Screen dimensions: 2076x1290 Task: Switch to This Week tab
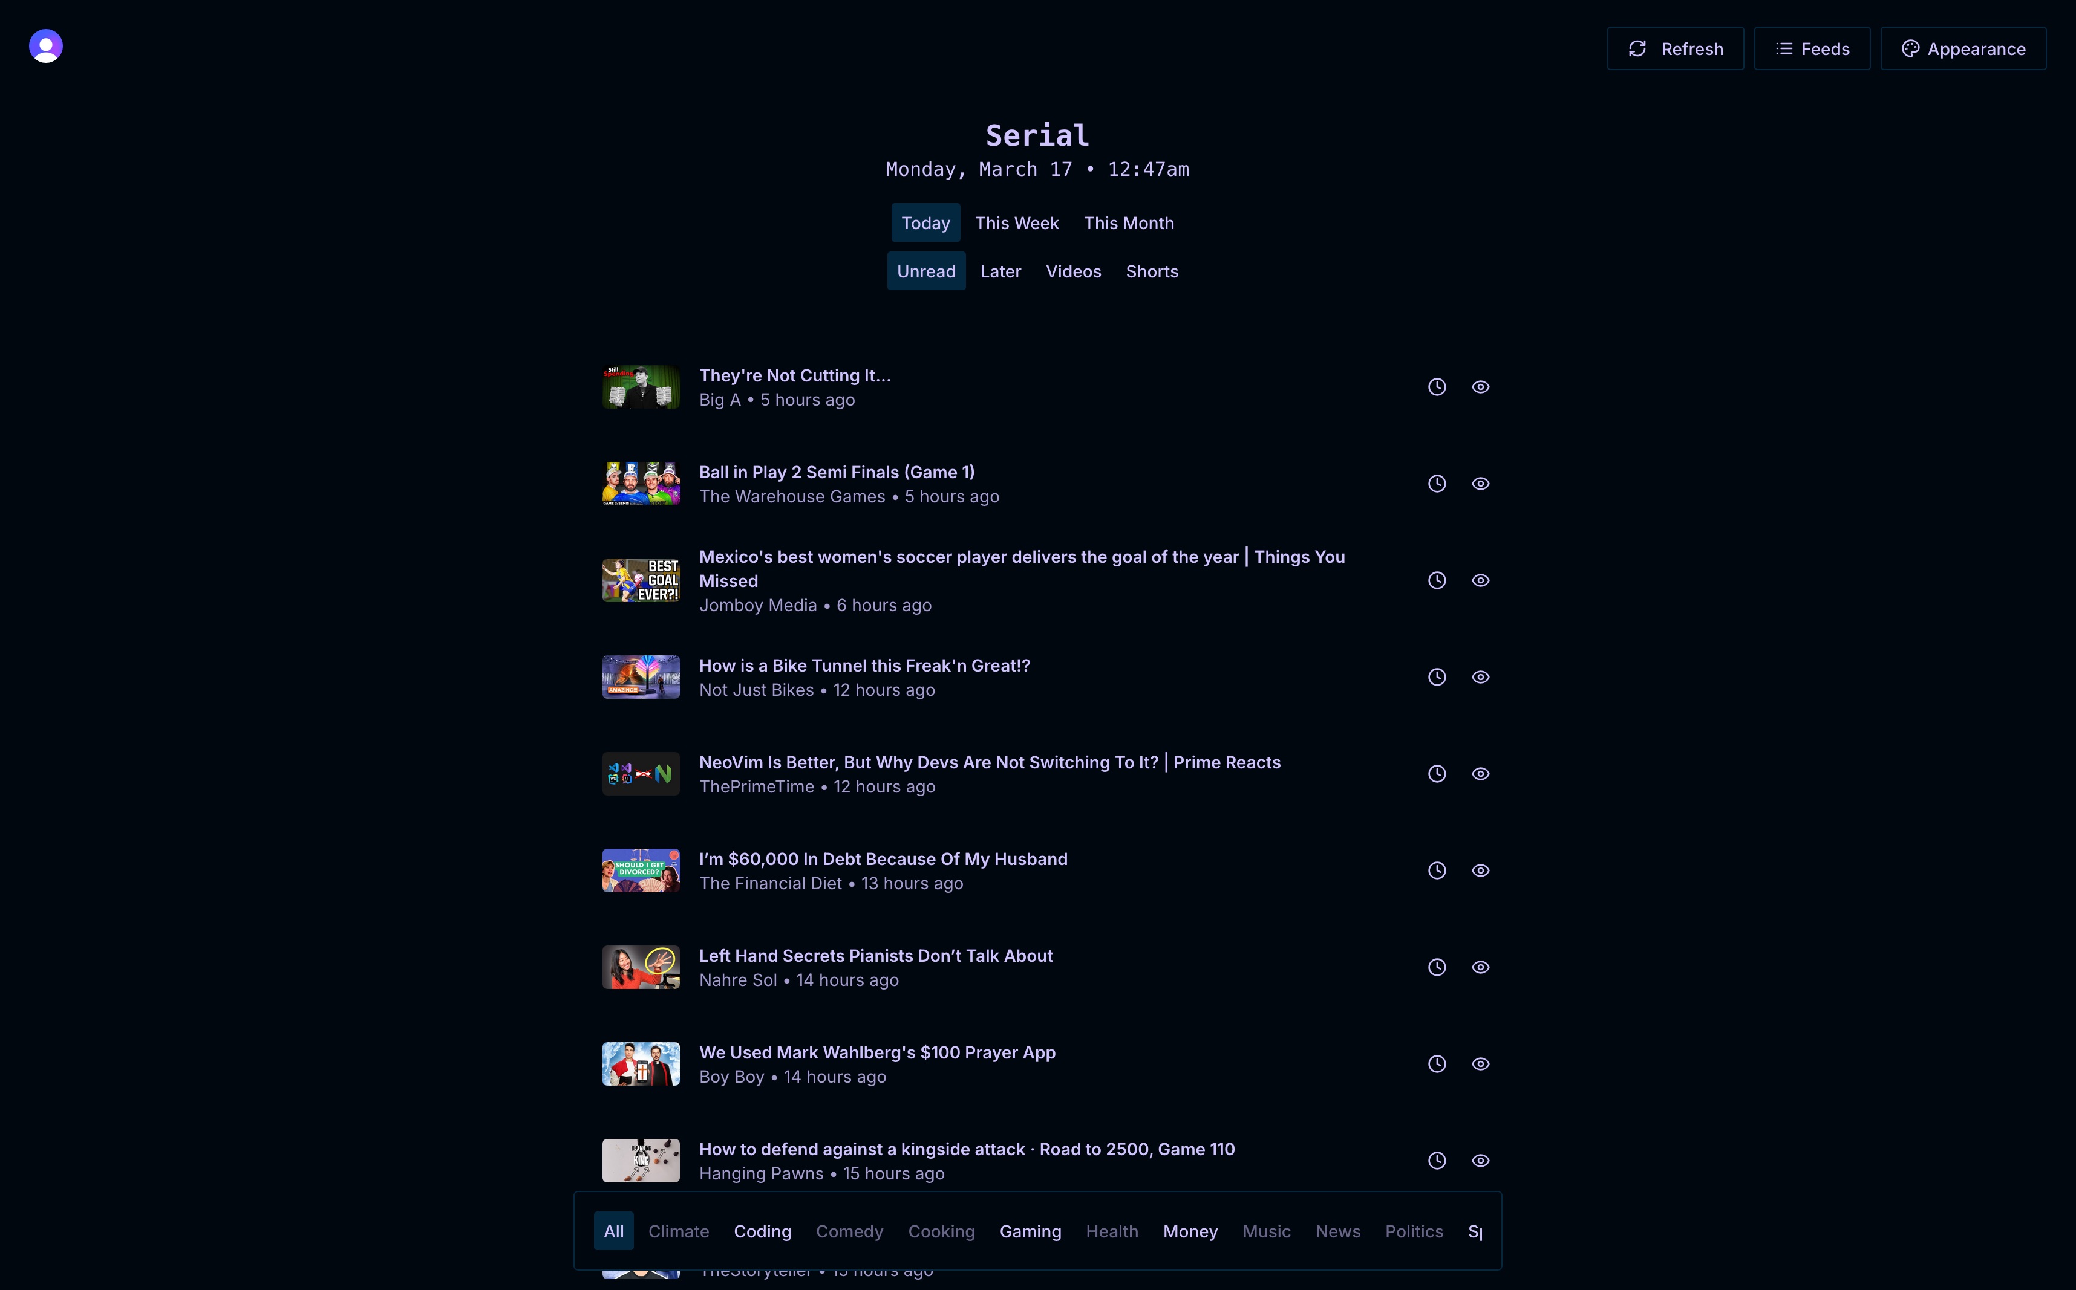1017,224
